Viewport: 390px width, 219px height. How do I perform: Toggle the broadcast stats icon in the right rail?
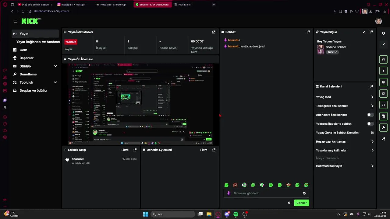coord(384,105)
